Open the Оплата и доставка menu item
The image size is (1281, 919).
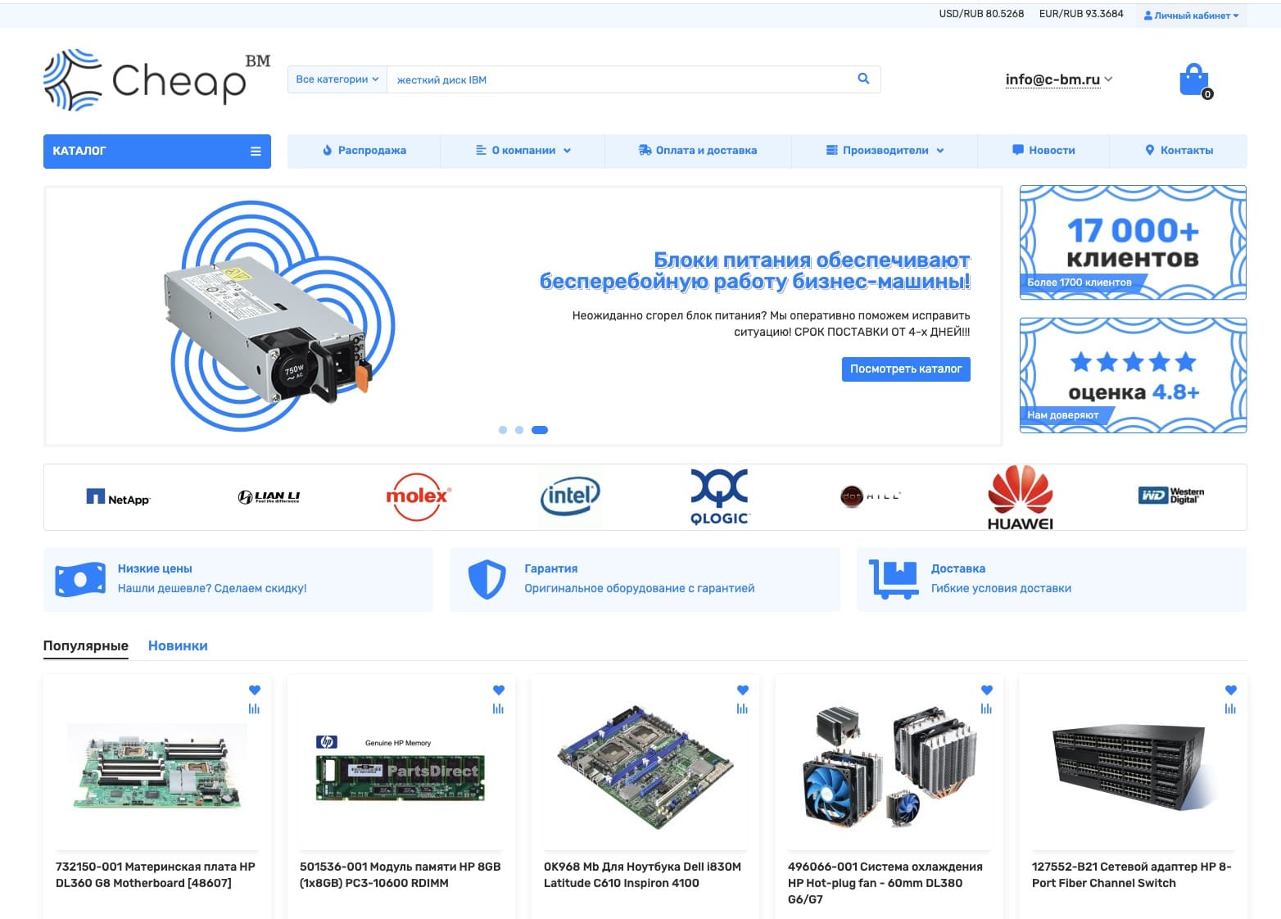click(698, 151)
